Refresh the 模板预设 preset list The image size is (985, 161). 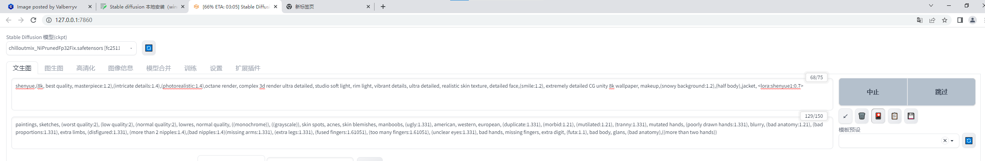click(969, 141)
